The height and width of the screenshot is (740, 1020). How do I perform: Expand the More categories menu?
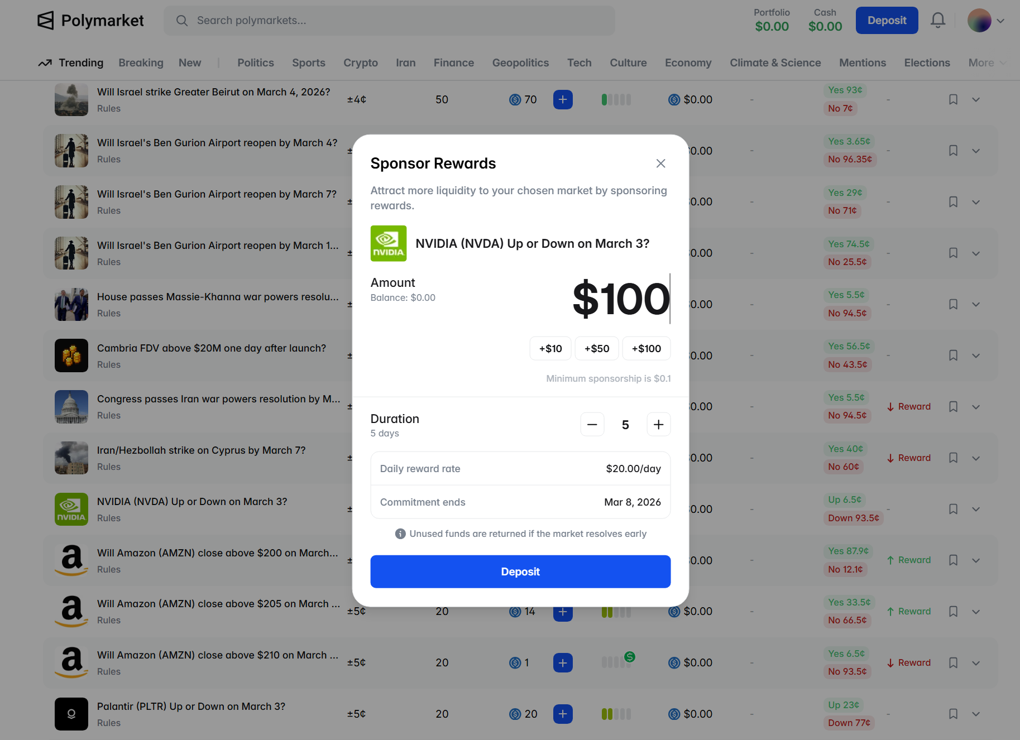point(986,63)
